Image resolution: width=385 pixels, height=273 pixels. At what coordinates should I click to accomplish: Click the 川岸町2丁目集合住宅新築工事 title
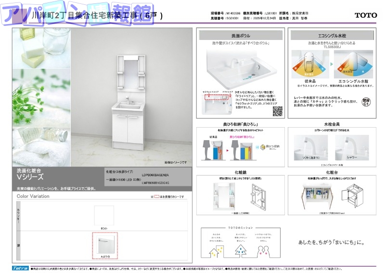[97, 15]
